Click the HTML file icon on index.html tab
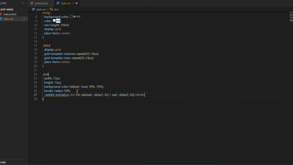This screenshot has height=165, width=293. (x=32, y=3)
